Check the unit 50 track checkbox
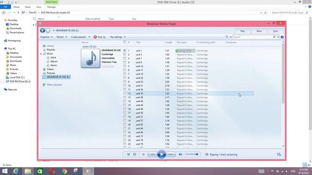Image resolution: width=312 pixels, height=175 pixels. coord(125,113)
